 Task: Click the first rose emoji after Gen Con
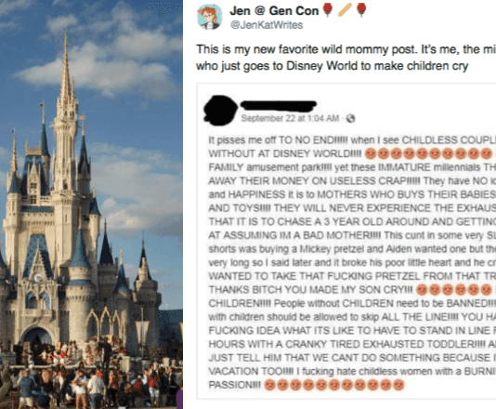point(328,10)
